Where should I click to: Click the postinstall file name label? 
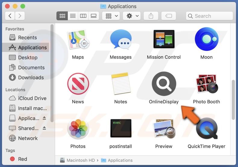point(121,146)
